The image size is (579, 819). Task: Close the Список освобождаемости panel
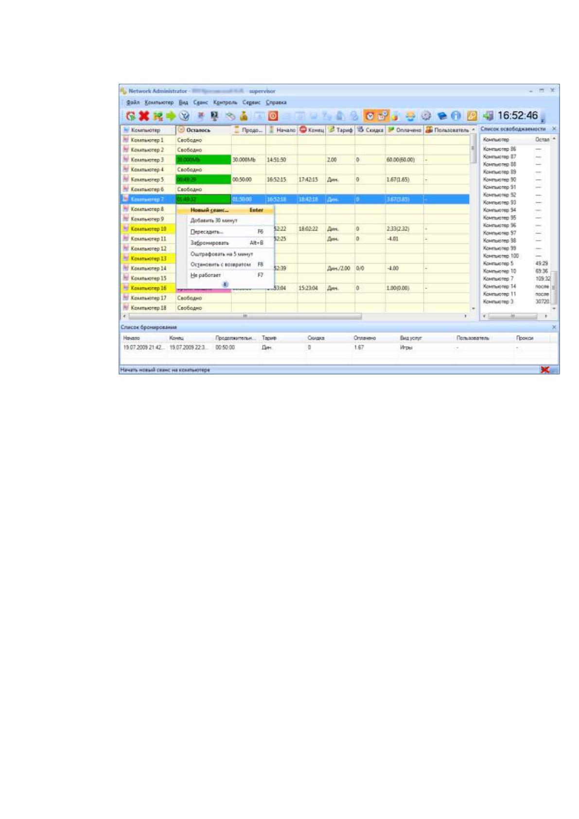tap(554, 129)
